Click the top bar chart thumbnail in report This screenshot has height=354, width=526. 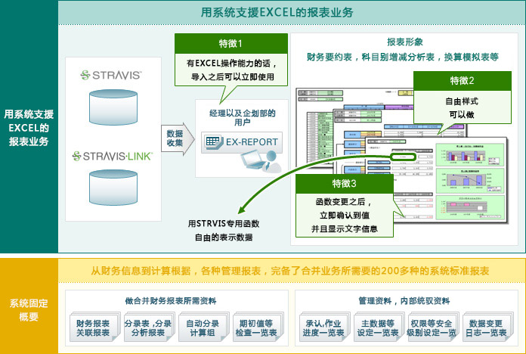(x=470, y=155)
